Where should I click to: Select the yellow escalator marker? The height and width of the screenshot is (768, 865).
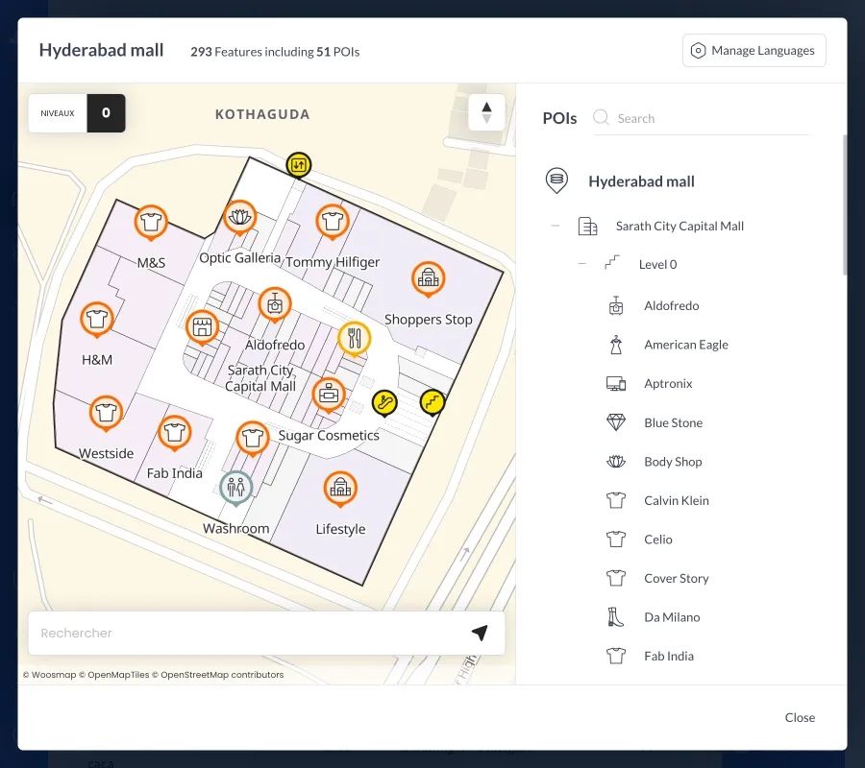[x=384, y=403]
